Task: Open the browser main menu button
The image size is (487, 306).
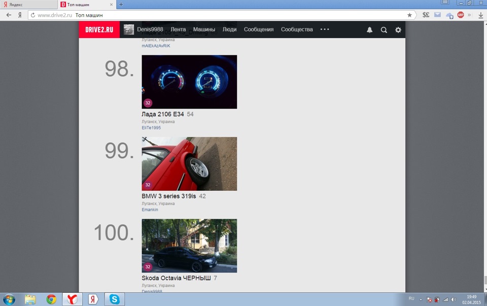Action: click(445, 3)
